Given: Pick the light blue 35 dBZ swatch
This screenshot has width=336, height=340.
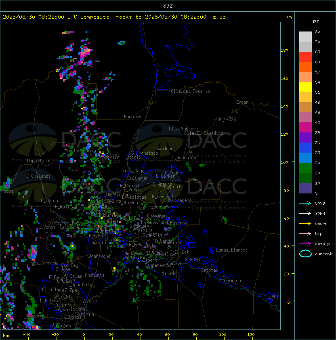Looking at the screenshot, I should click(x=305, y=157).
